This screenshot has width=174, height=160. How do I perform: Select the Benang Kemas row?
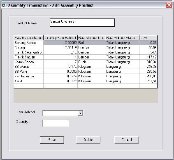86,43
